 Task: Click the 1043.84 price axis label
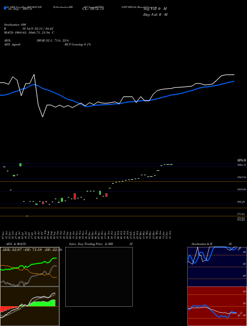point(242,177)
